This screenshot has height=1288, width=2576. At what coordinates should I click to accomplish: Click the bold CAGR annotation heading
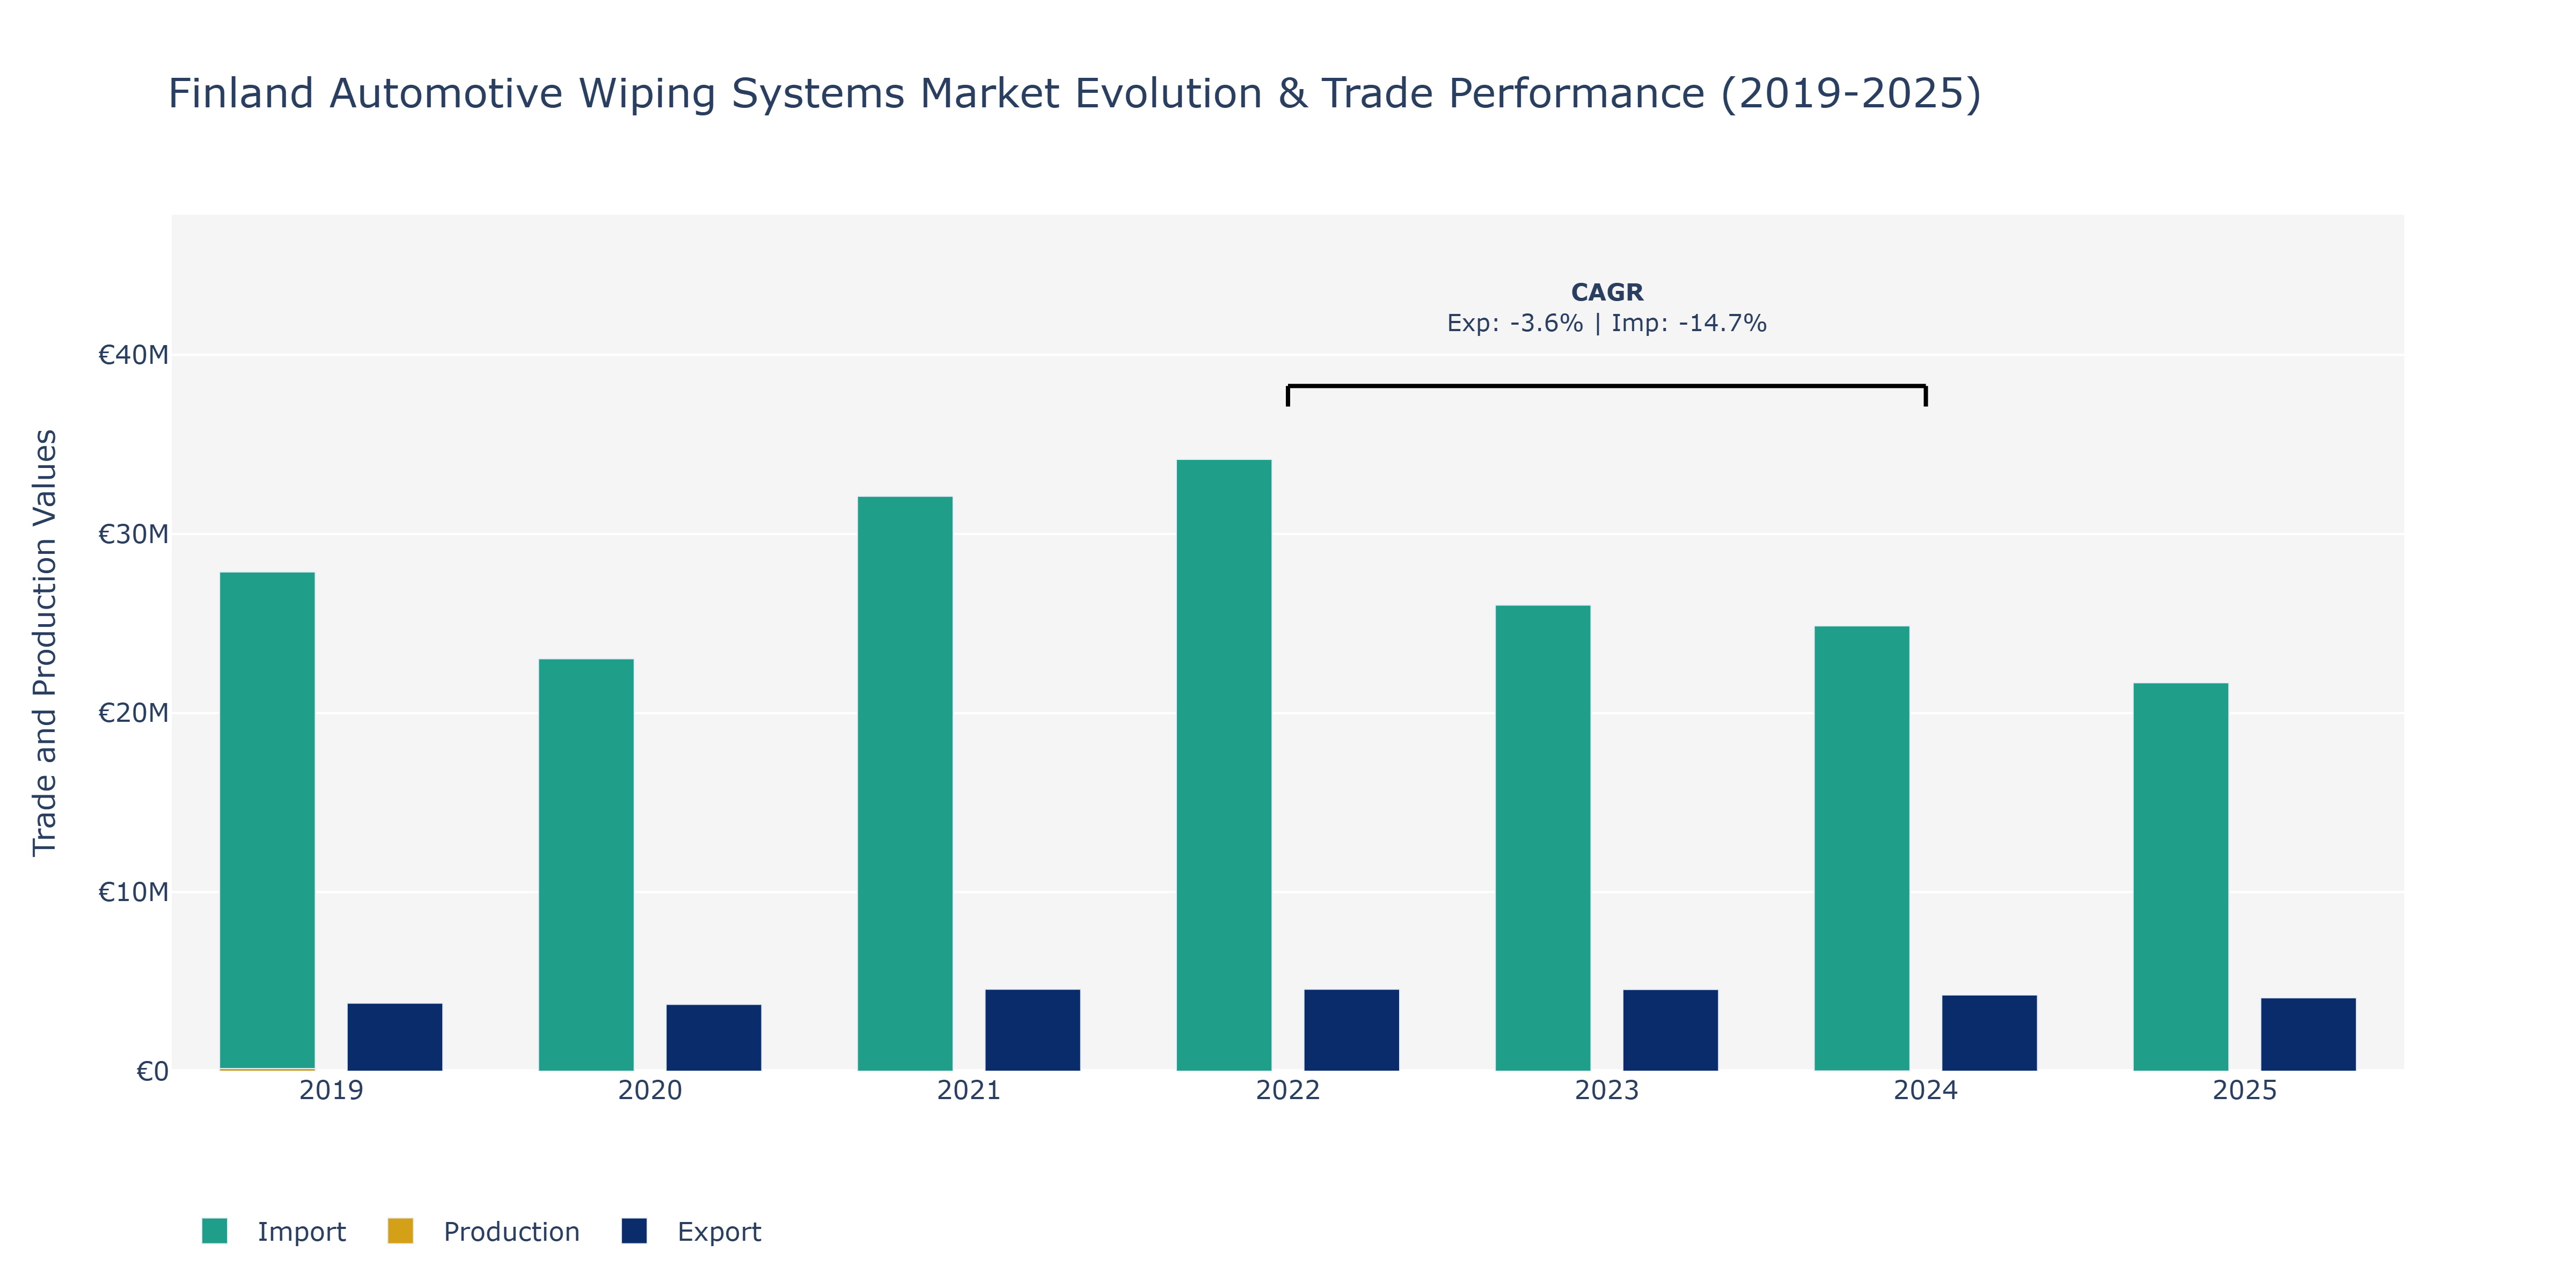pyautogui.click(x=1607, y=292)
